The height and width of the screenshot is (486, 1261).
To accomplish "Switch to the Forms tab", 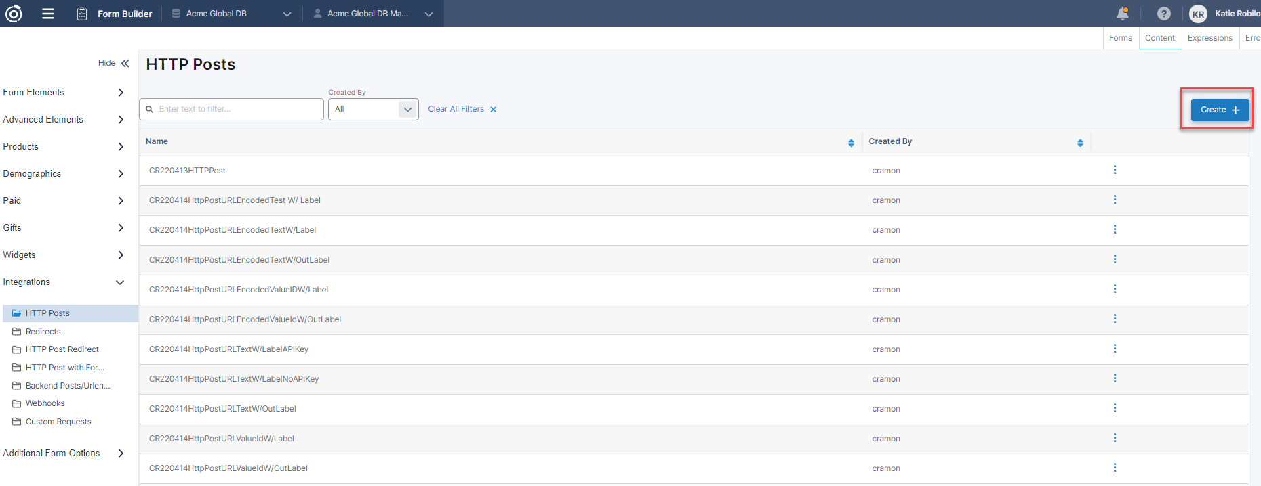I will (1120, 38).
